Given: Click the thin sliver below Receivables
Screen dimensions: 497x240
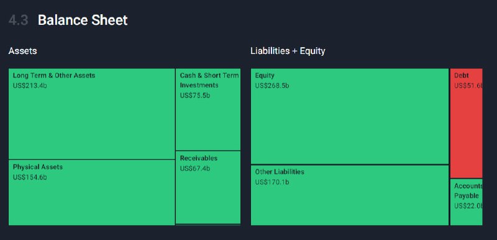Looking at the screenshot, I should tap(208, 225).
